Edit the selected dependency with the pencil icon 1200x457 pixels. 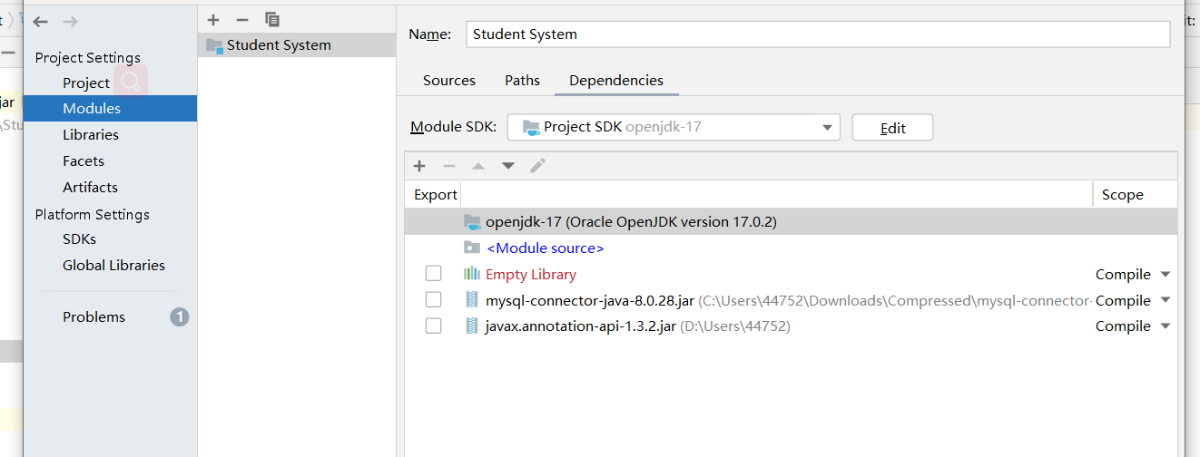click(x=537, y=165)
